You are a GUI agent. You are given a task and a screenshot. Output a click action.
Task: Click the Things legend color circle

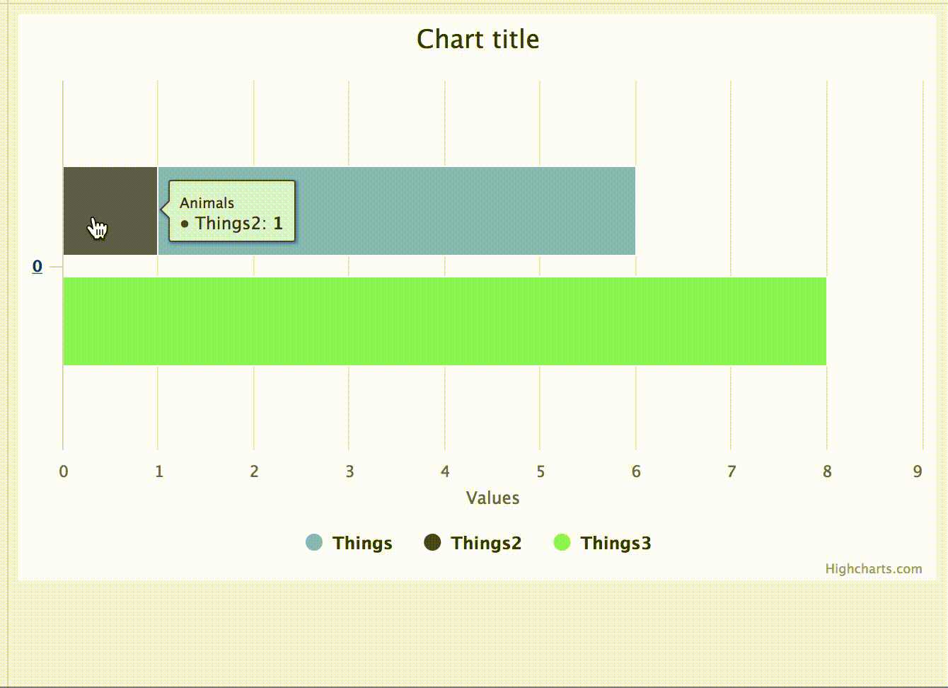coord(314,543)
